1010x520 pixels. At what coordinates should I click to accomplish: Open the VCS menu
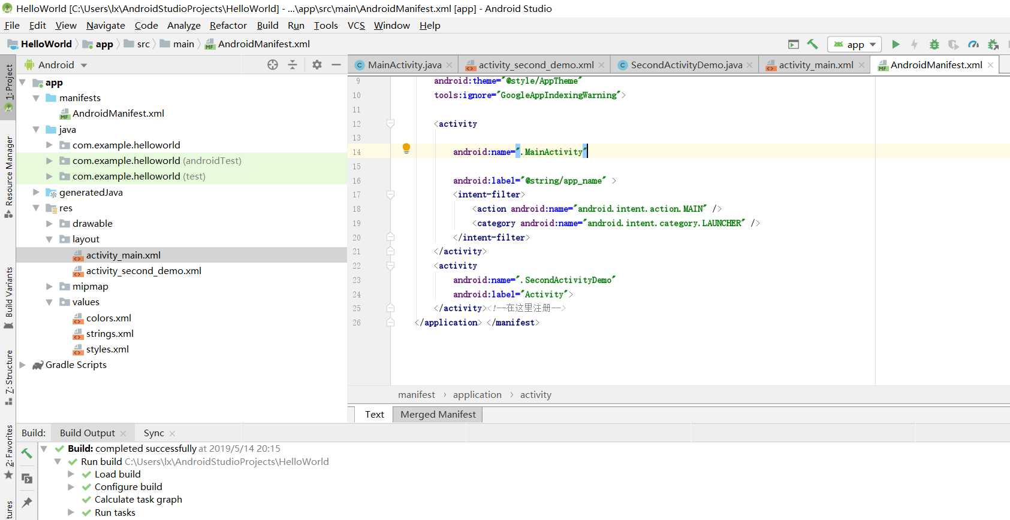point(356,25)
